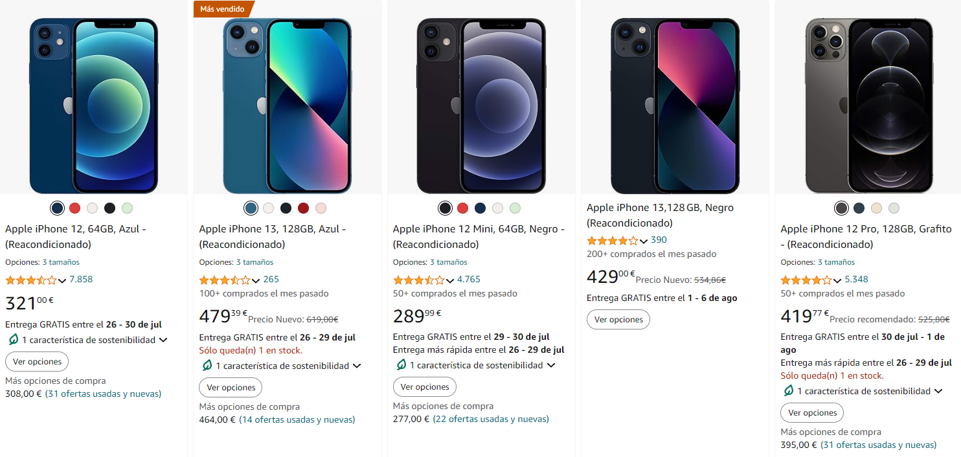Click Ver opciones for iPhone 12
The image size is (961, 457).
tap(36, 361)
